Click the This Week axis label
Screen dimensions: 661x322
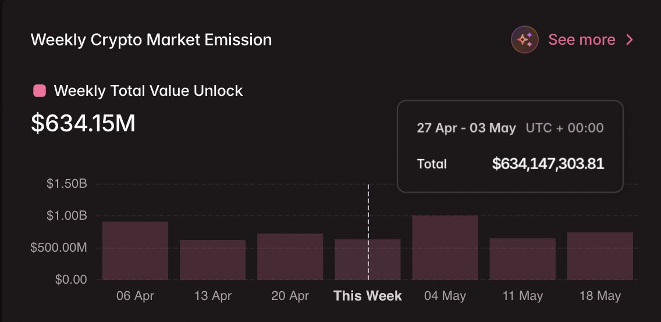tap(367, 296)
